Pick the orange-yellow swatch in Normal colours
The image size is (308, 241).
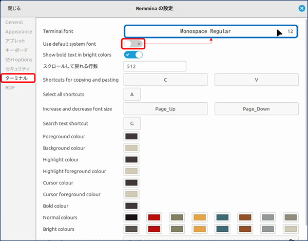point(200,217)
